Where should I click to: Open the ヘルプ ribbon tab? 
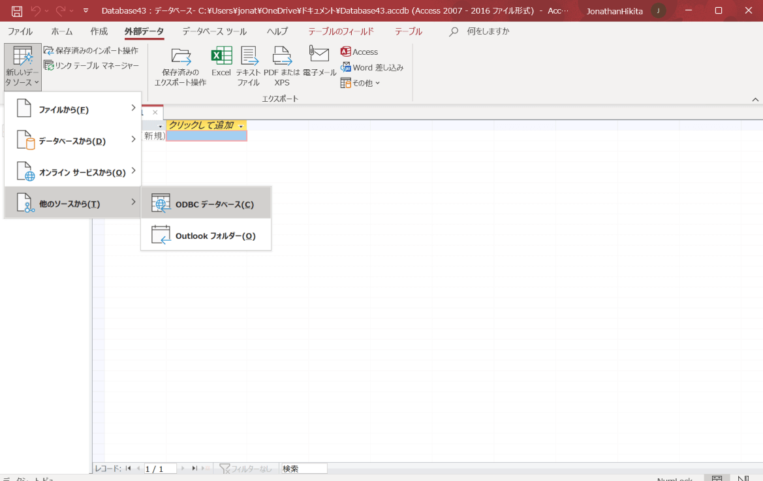pos(277,31)
